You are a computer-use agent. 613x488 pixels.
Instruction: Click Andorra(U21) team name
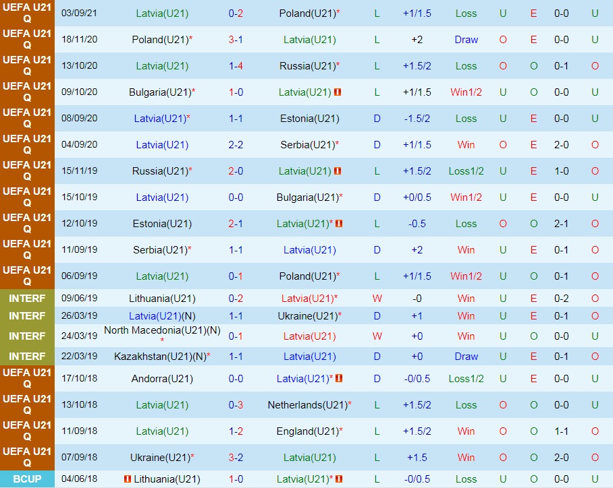[162, 379]
